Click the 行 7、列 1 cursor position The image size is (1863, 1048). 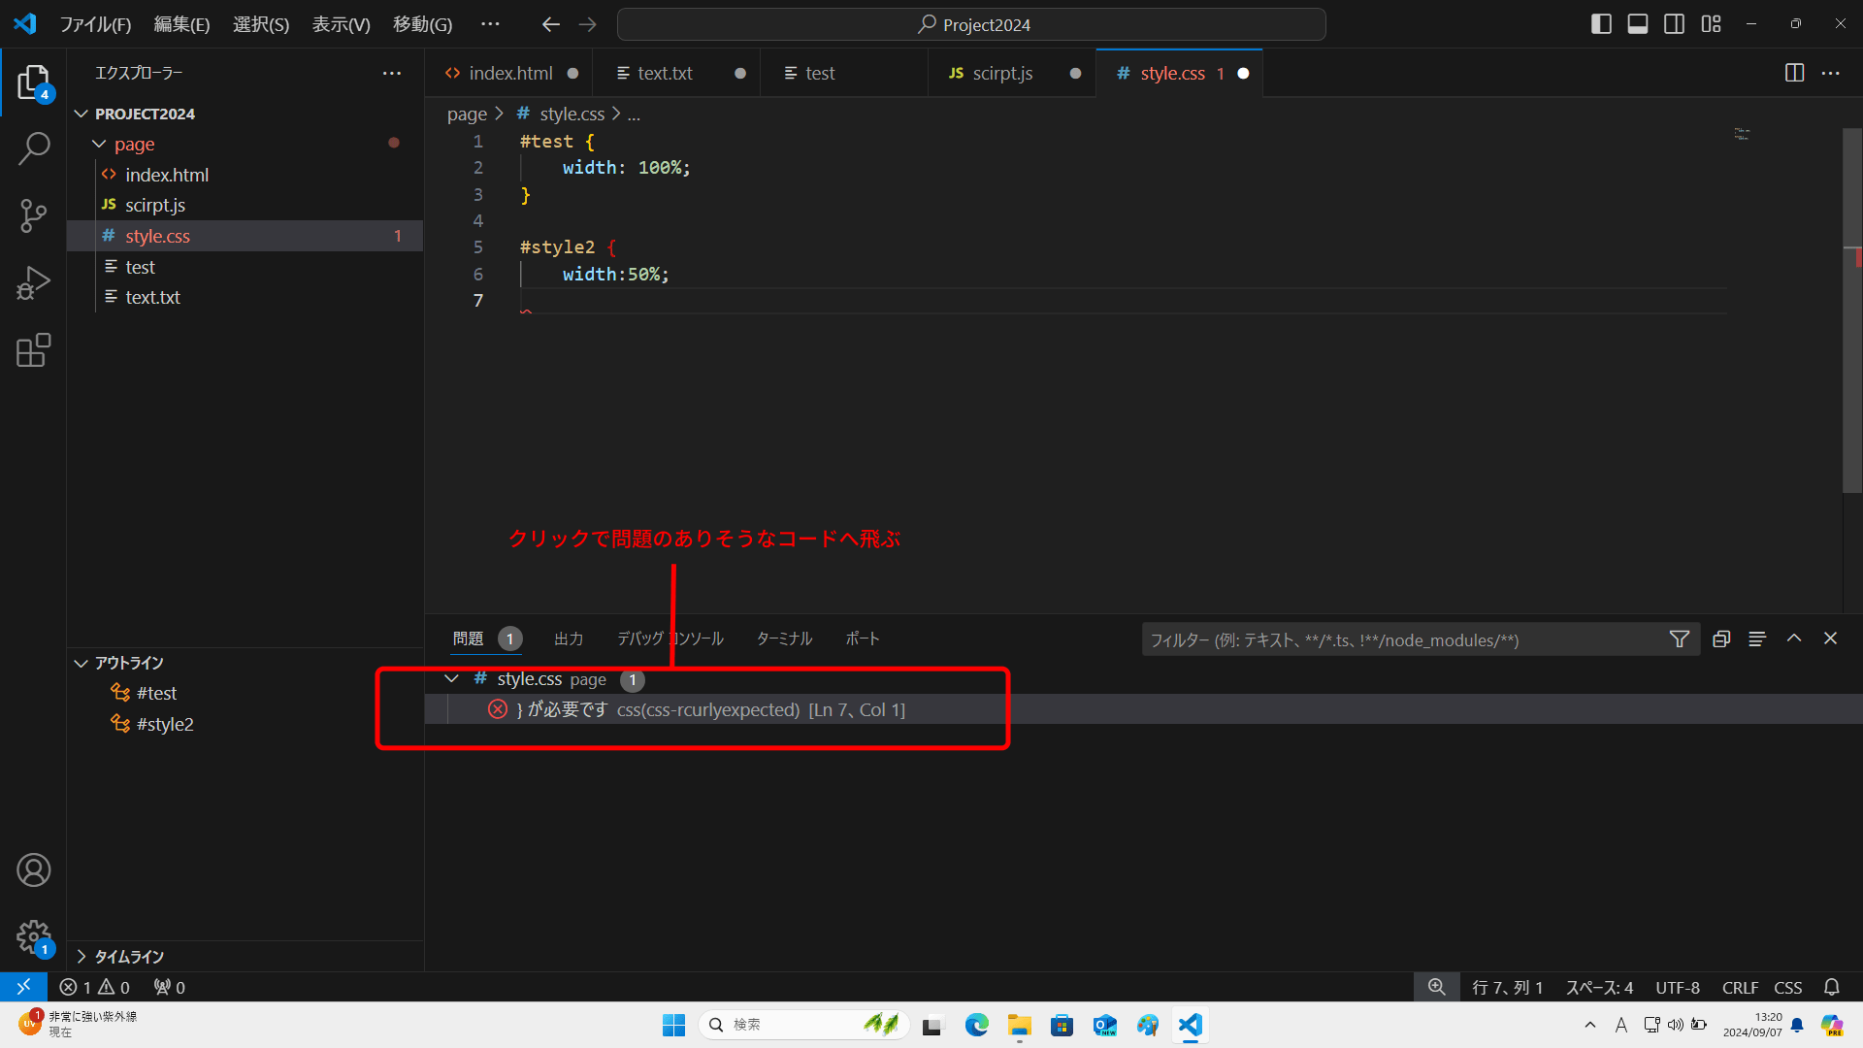pos(1508,987)
